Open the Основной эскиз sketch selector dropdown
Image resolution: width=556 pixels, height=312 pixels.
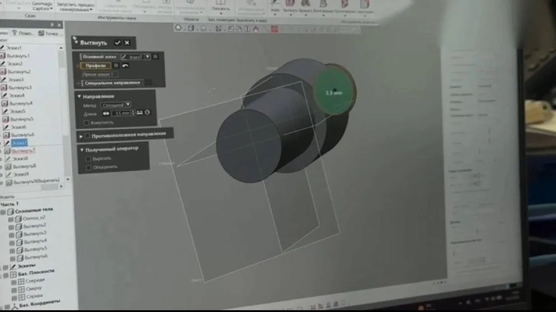point(148,57)
